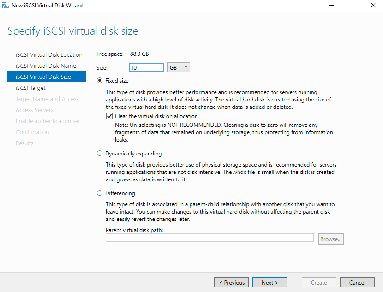Click the Create button
The width and height of the screenshot is (383, 292).
click(x=319, y=282)
